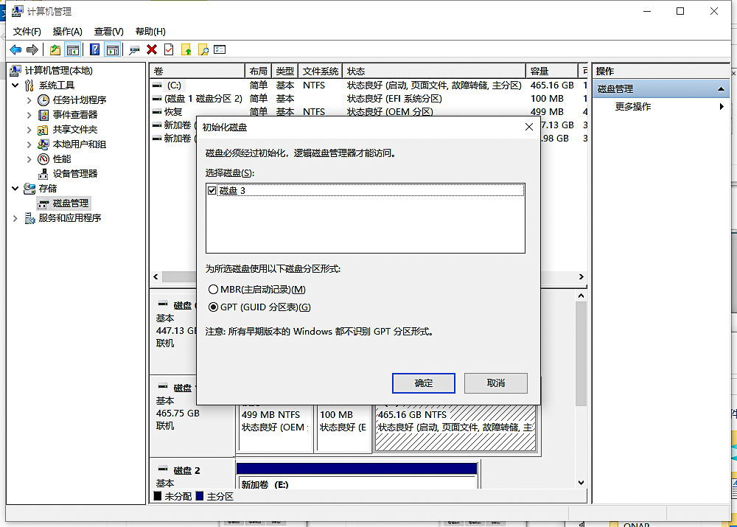The height and width of the screenshot is (527, 737).
Task: Click the blue Back navigation arrow
Action: [15, 49]
